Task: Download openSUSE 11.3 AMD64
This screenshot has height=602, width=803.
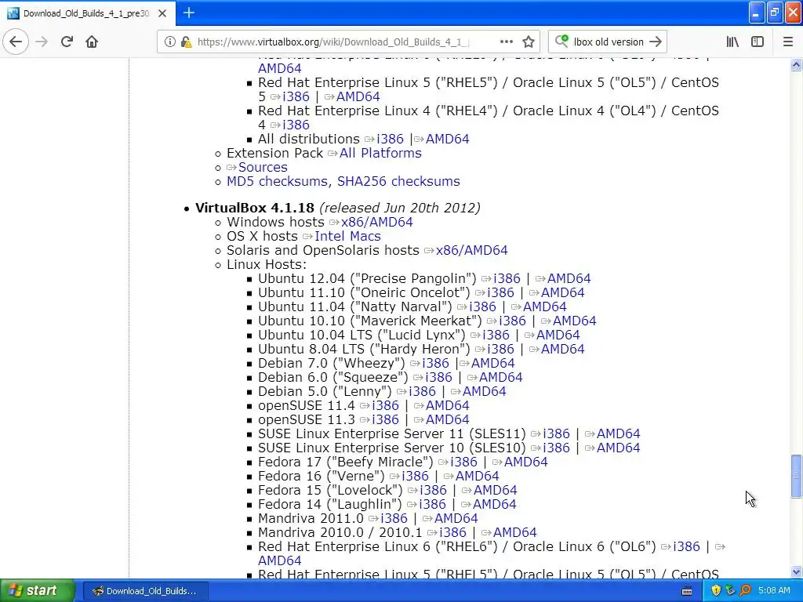Action: point(447,420)
